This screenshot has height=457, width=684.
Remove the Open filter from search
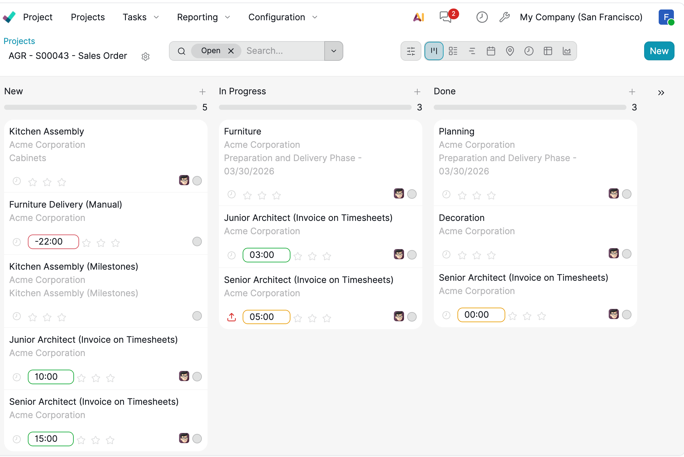[x=231, y=51]
